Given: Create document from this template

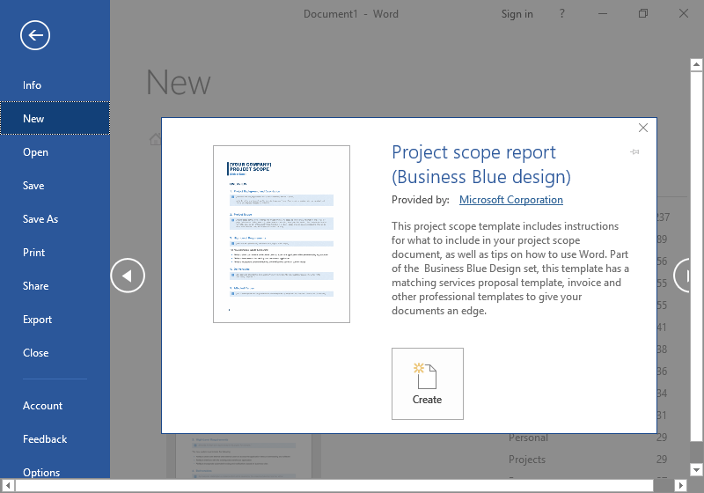Looking at the screenshot, I should (427, 384).
